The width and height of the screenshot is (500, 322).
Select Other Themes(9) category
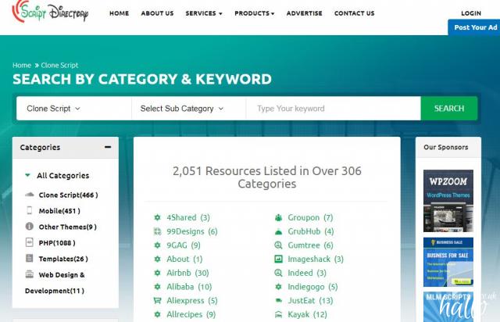point(68,227)
